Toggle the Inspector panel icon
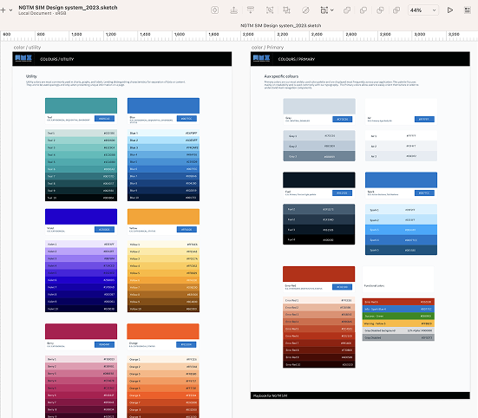 click(x=468, y=10)
